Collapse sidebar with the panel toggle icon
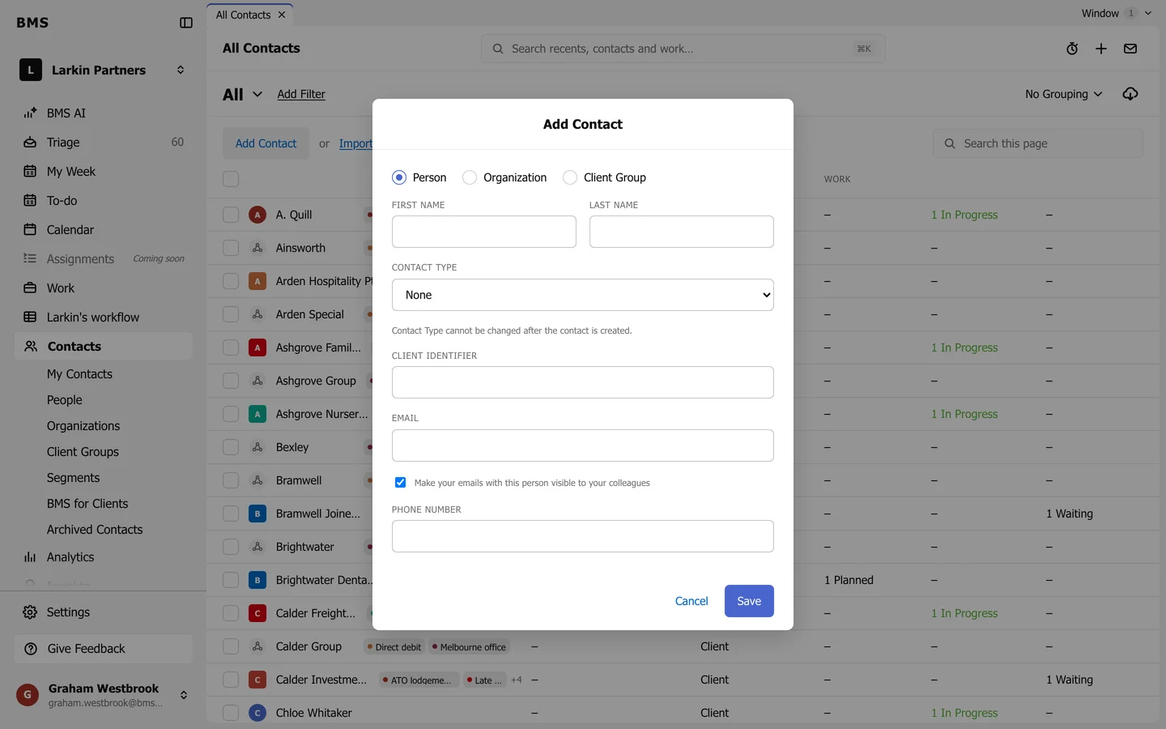1166x729 pixels. point(186,23)
